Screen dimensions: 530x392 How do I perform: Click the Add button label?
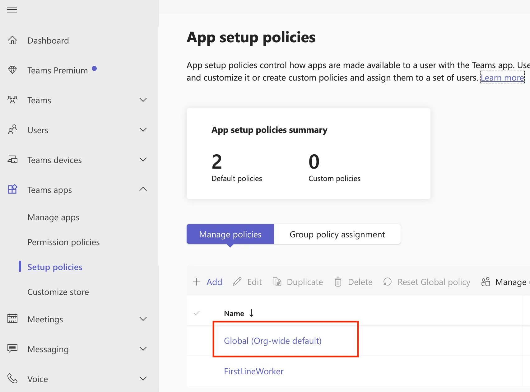(x=214, y=282)
